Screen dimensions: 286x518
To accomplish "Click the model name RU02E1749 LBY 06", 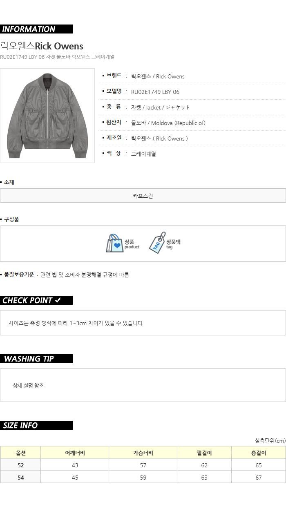I will 155,92.
